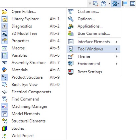Click the help question mark icon
Image resolution: width=136 pixels, height=140 pixels.
coord(103,4)
